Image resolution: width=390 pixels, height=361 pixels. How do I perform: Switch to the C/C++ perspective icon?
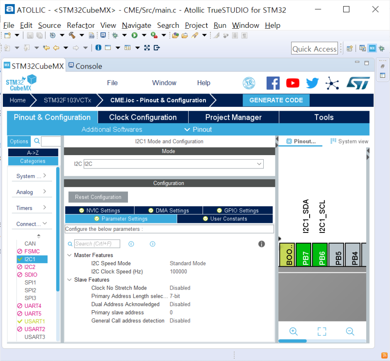(x=362, y=48)
